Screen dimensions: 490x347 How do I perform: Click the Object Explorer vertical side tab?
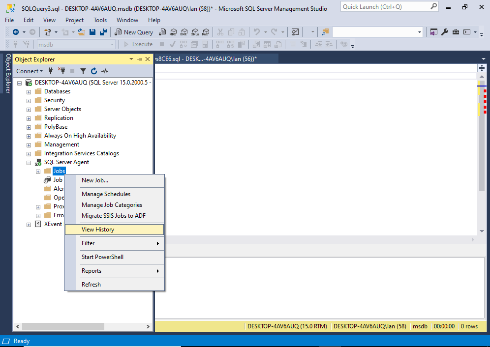(x=8, y=74)
